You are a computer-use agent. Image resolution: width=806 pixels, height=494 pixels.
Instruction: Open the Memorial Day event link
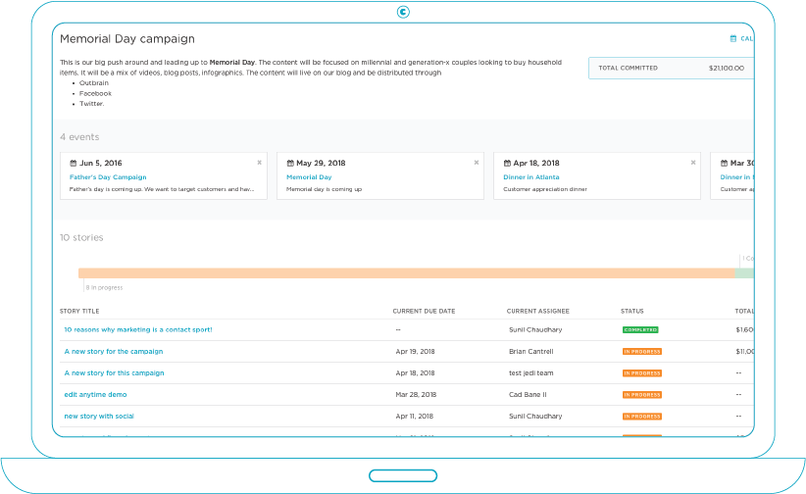pyautogui.click(x=309, y=177)
